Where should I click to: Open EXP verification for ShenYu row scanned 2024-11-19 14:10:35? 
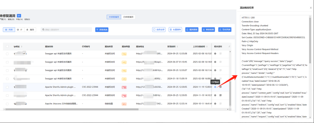[215, 95]
